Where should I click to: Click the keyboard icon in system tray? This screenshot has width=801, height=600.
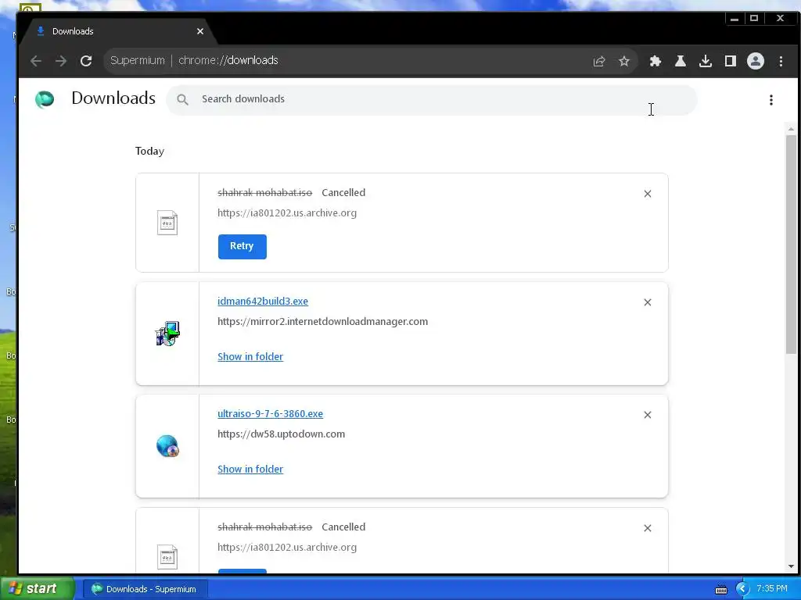point(720,589)
